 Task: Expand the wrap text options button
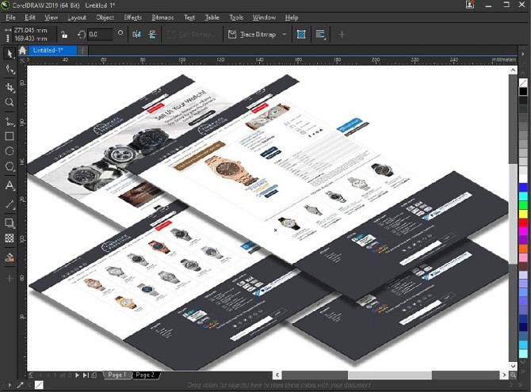point(320,34)
